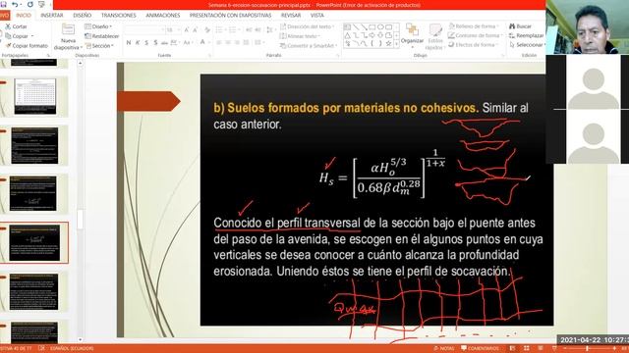The height and width of the screenshot is (353, 629).
Task: Open Dirección del texto options
Action: [308, 26]
